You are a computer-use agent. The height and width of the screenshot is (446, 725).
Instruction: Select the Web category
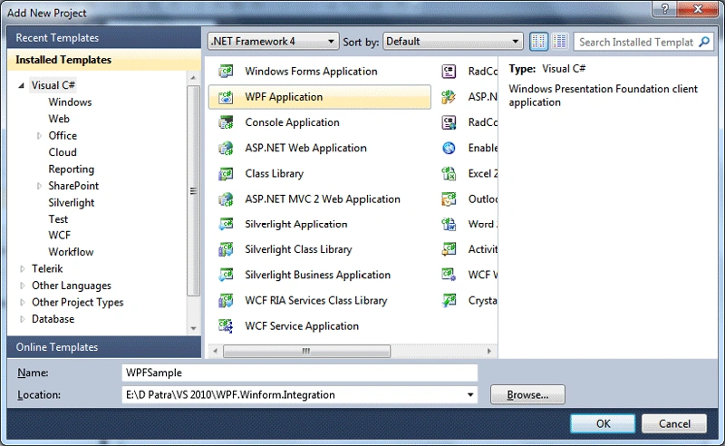(x=59, y=119)
